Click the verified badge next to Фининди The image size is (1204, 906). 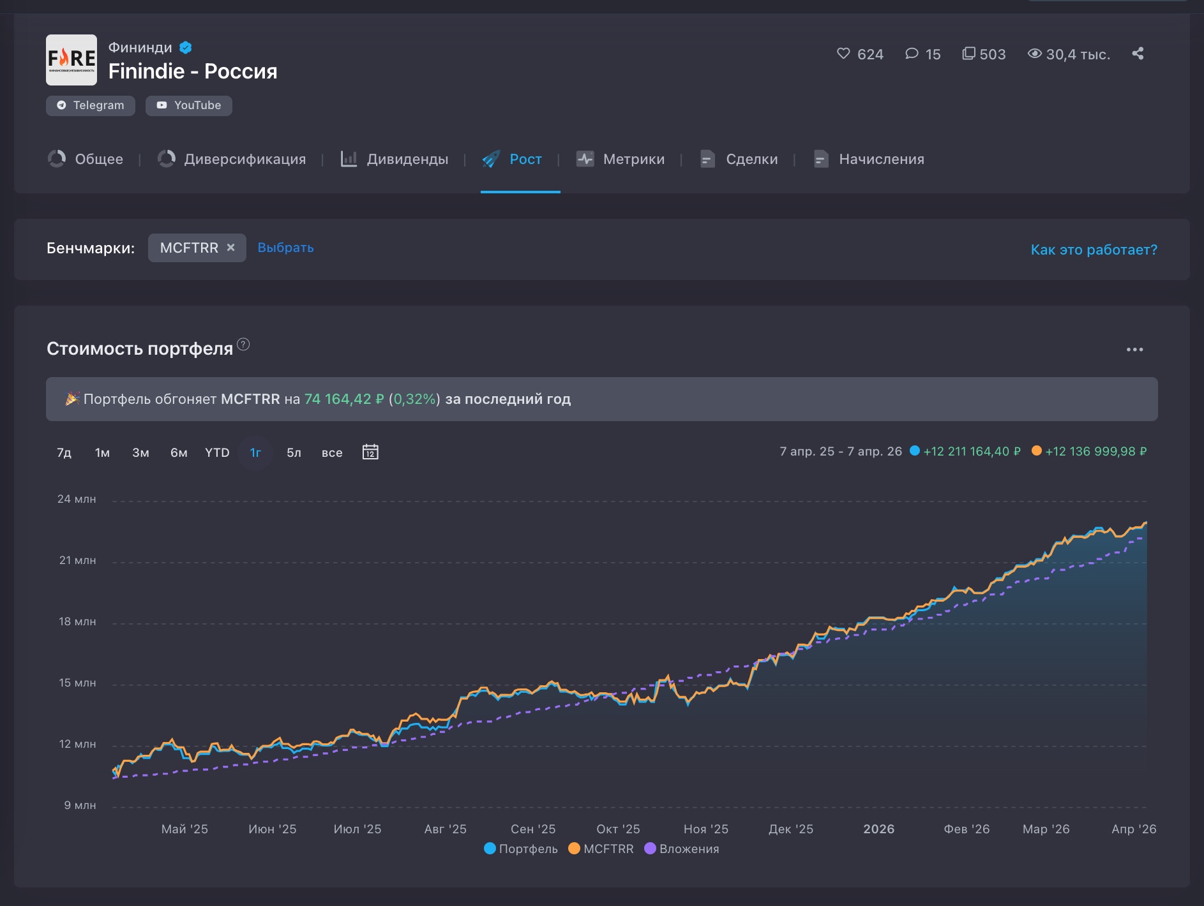tap(186, 48)
